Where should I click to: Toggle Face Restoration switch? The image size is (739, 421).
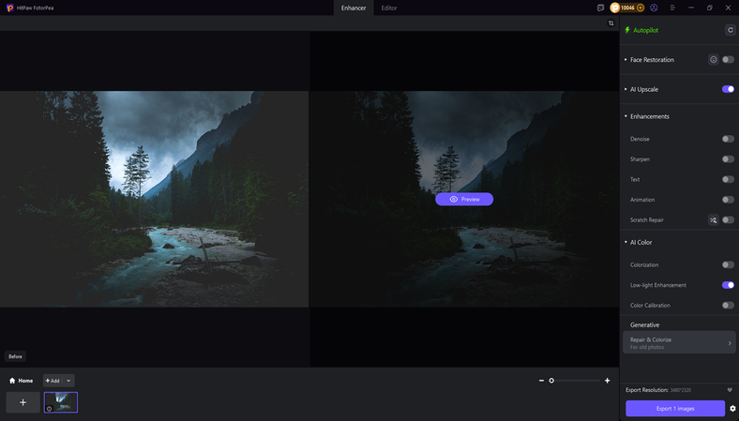tap(728, 59)
